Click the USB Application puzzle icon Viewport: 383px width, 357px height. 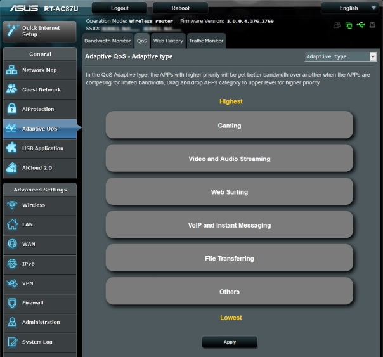click(11, 148)
